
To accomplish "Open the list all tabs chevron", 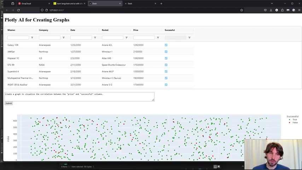I will [x=272, y=4].
